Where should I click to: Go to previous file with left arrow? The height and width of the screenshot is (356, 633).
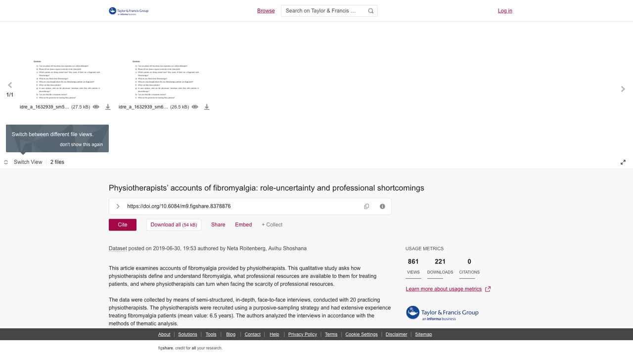pyautogui.click(x=10, y=85)
